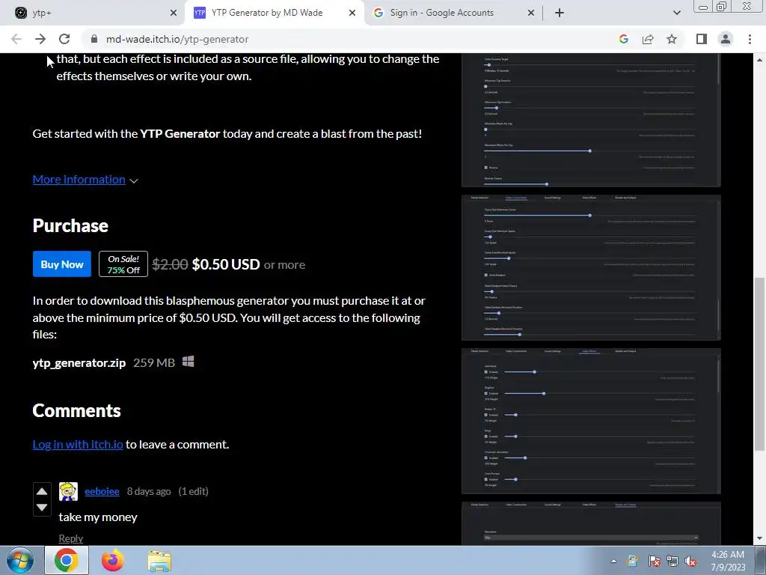
Task: Click the '(1 edit)' comment note
Action: pos(194,491)
